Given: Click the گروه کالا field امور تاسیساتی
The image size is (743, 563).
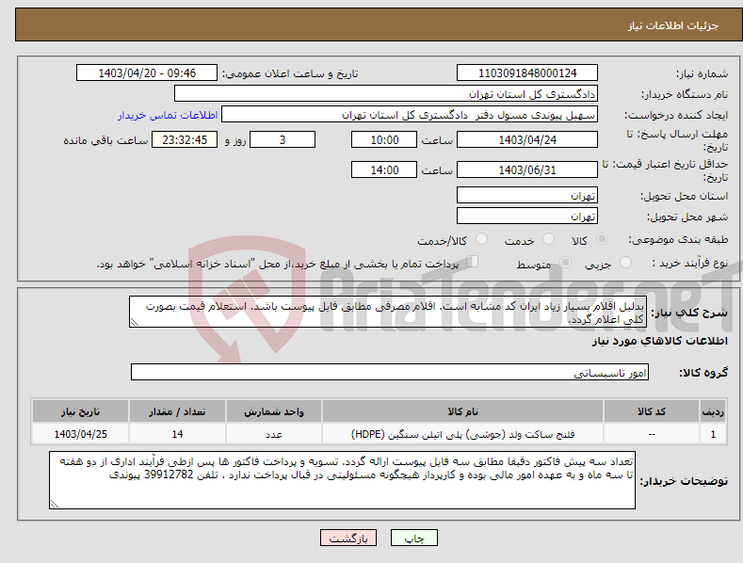Looking at the screenshot, I should click(390, 373).
